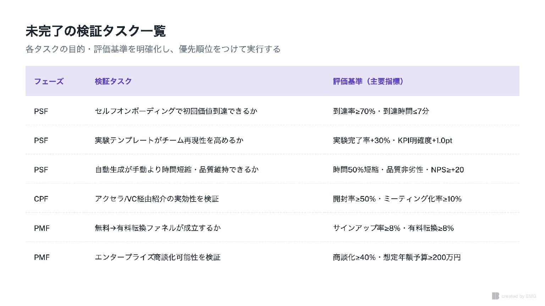
Task: Select the CPF phase cell
Action: 41,199
